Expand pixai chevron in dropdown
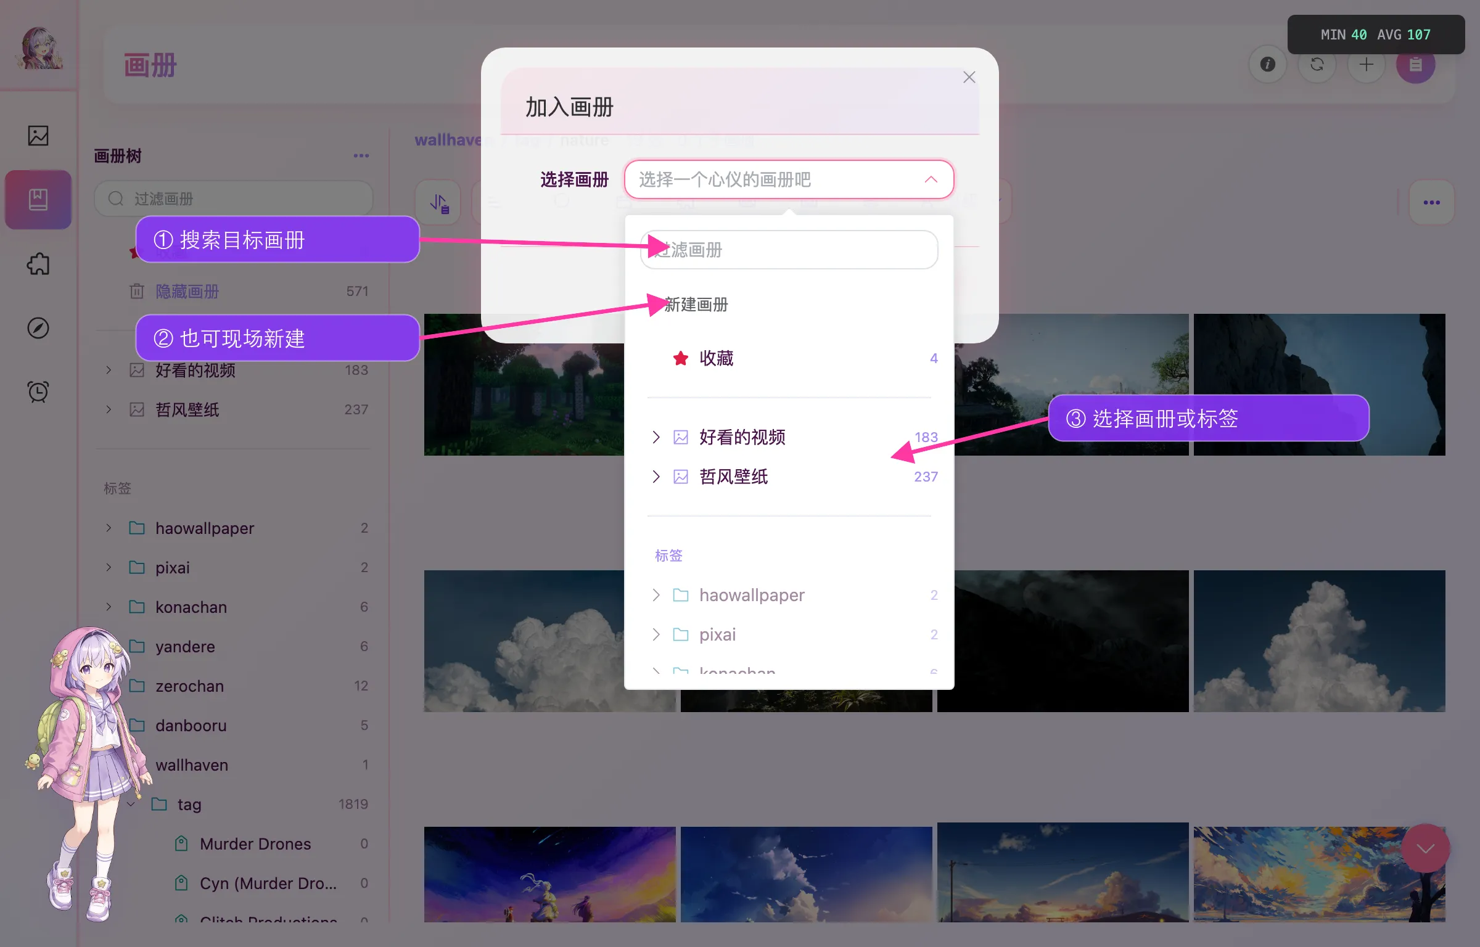This screenshot has width=1480, height=947. (x=656, y=634)
